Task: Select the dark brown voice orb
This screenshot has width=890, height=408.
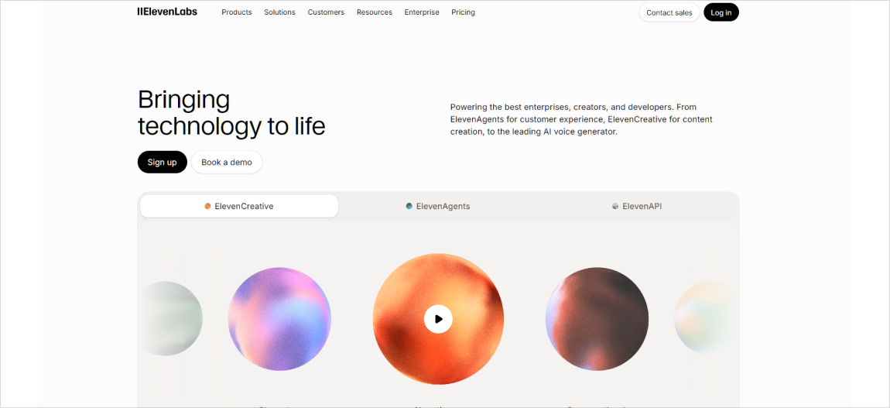Action: pos(597,319)
